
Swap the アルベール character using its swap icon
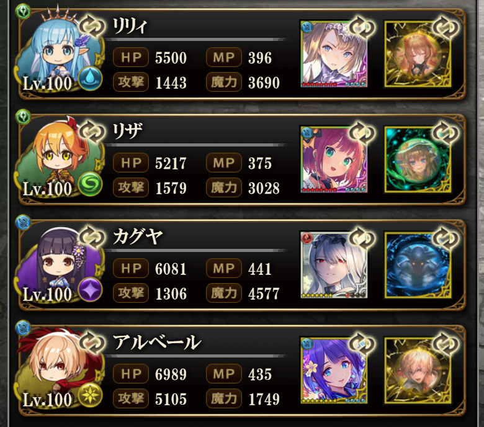(92, 343)
